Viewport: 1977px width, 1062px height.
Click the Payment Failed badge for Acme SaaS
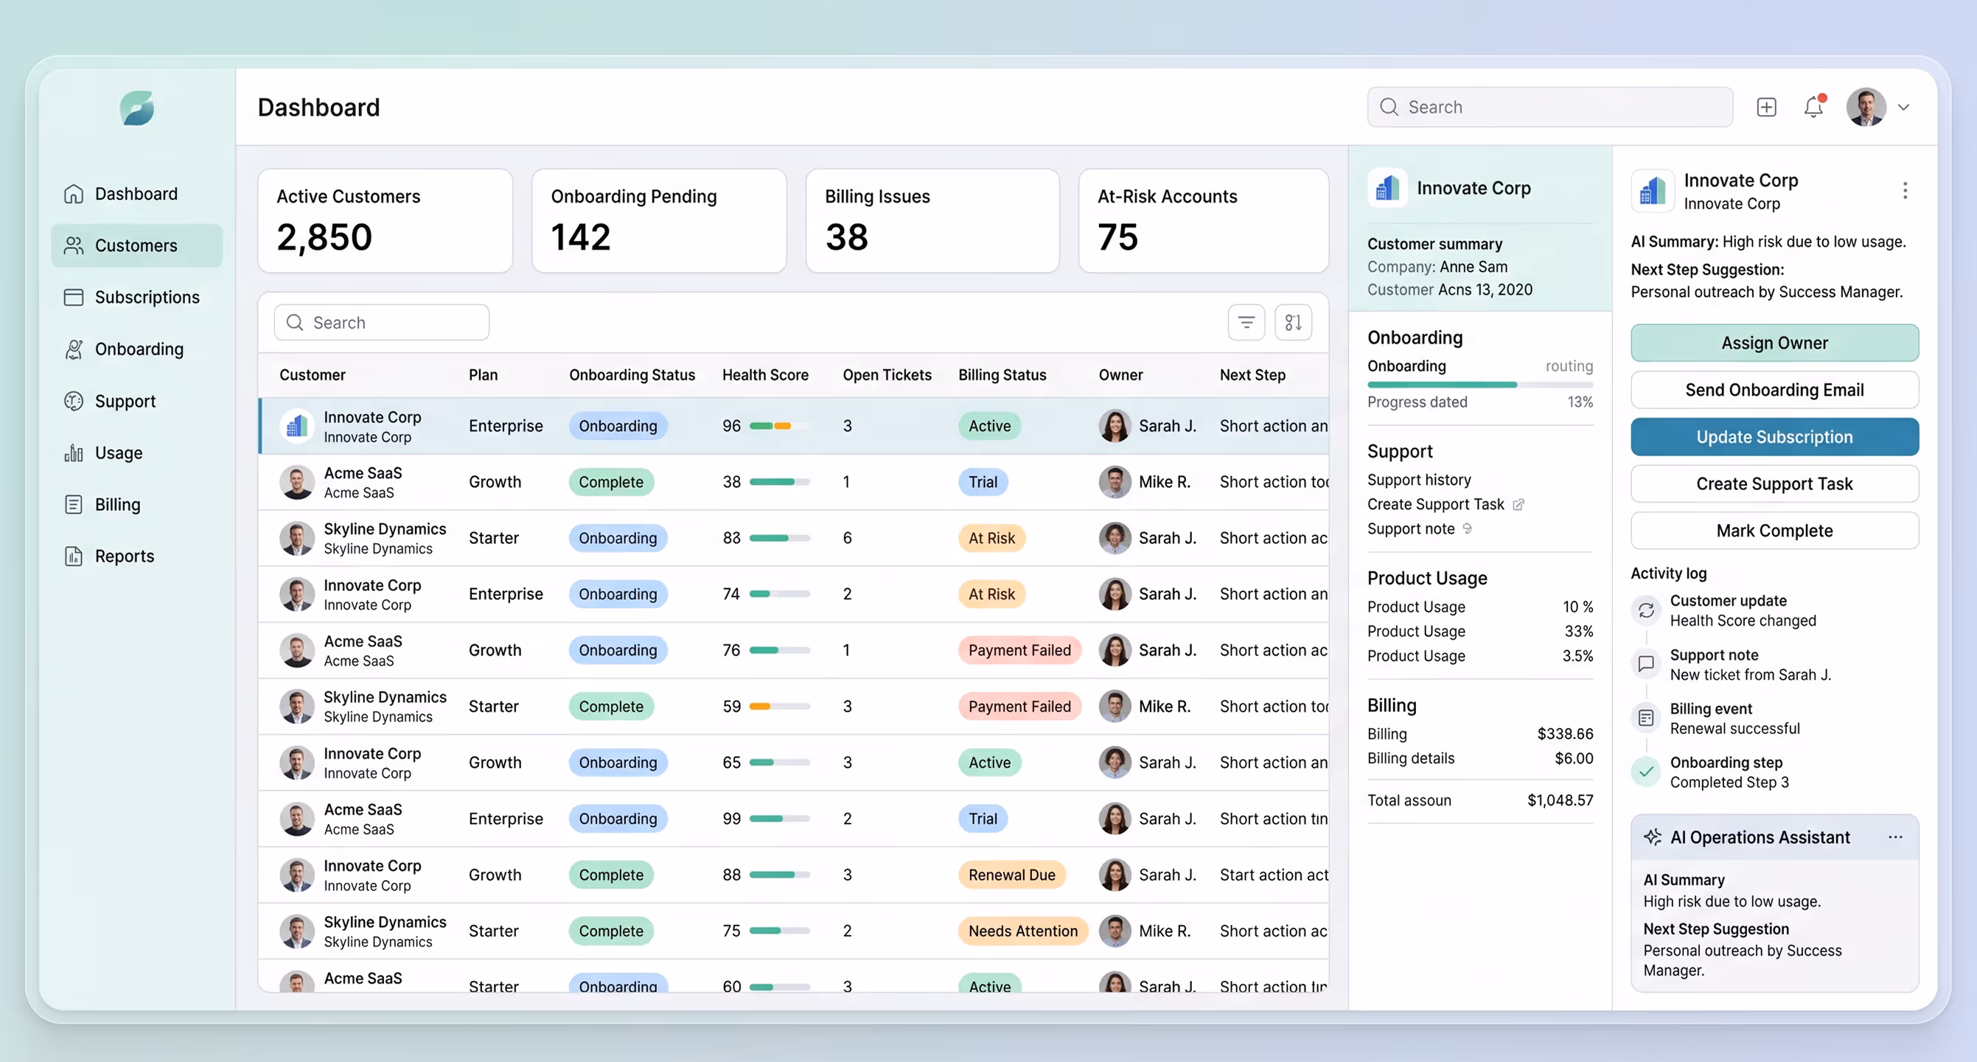tap(1019, 650)
